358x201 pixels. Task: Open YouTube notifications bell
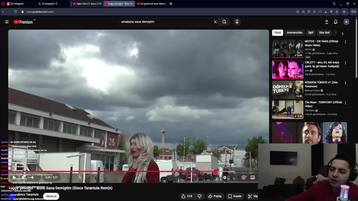336,22
